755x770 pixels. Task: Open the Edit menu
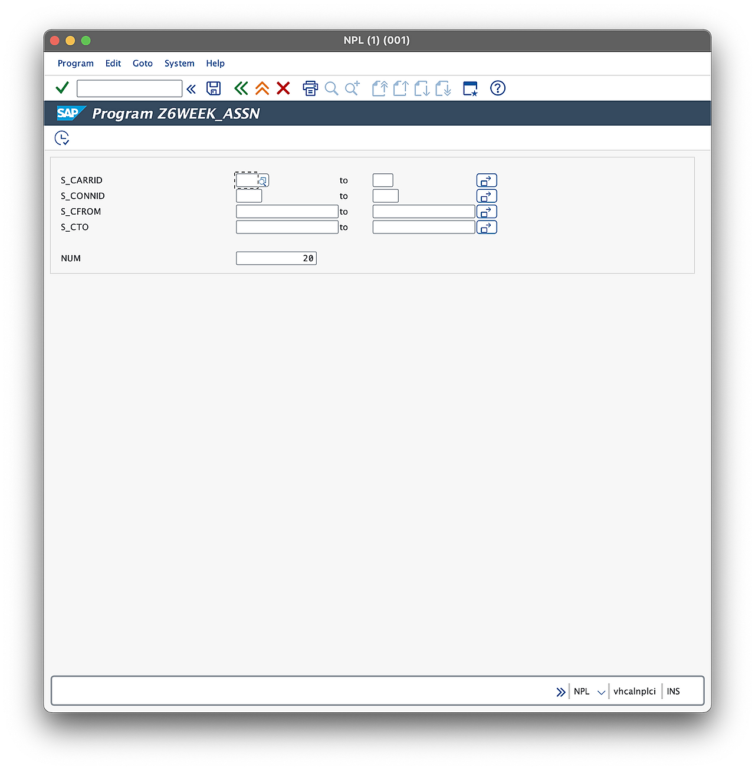coord(113,63)
